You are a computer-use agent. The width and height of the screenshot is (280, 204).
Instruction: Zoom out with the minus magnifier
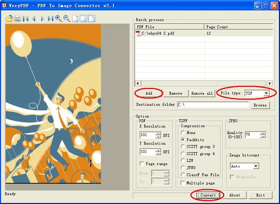[x=67, y=19]
